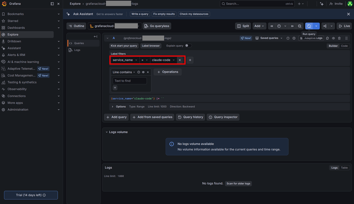Toggle query A visibility eye icon
The image size is (354, 204).
point(333,38)
